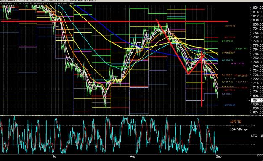
Task: Click the 1740.00 price axis label
Action: pos(257,66)
